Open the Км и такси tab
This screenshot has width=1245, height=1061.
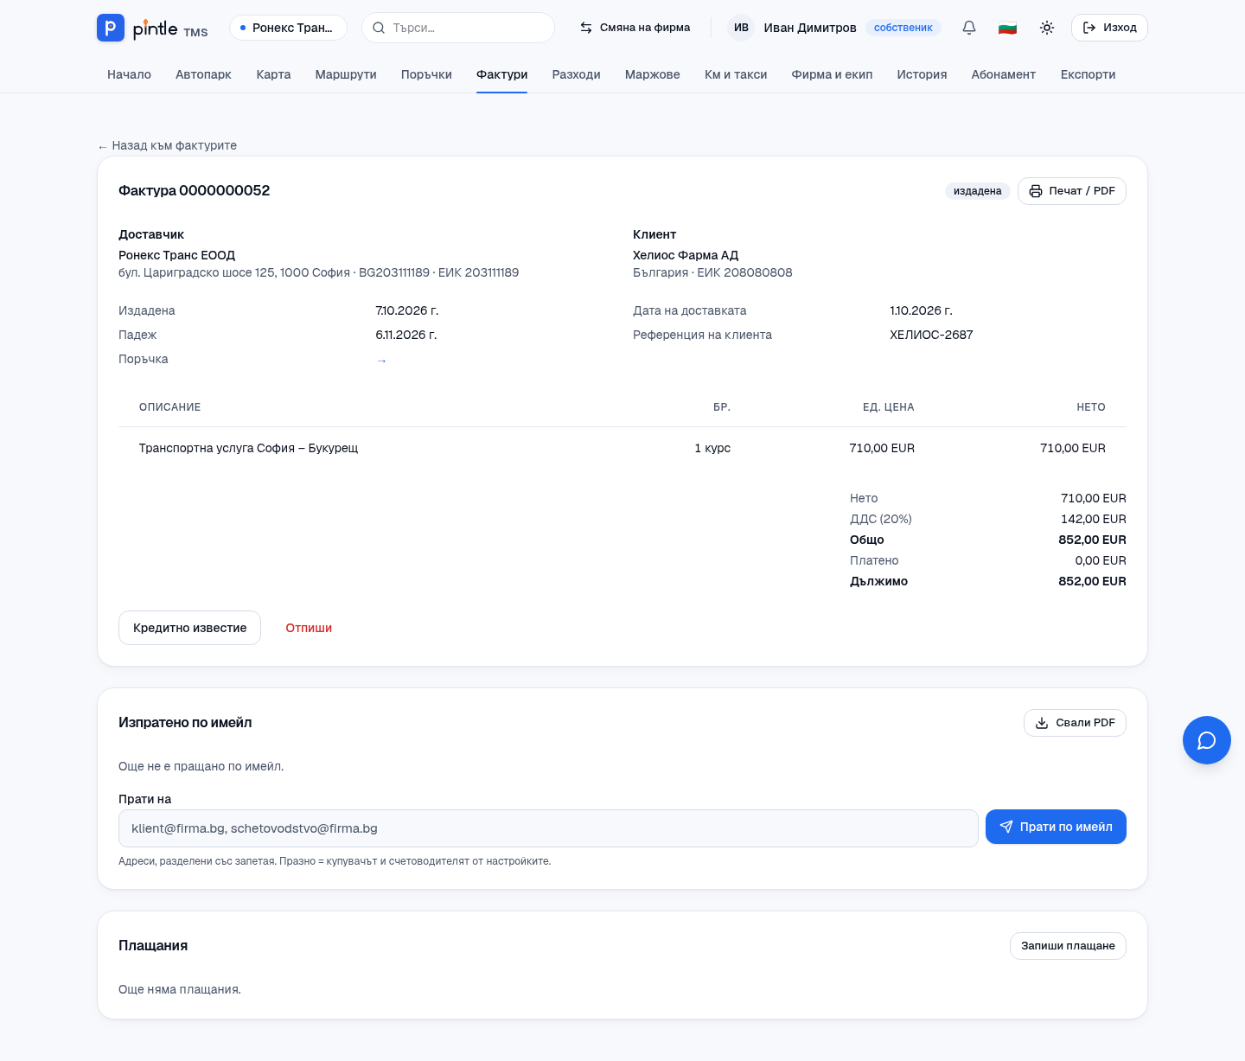point(736,74)
